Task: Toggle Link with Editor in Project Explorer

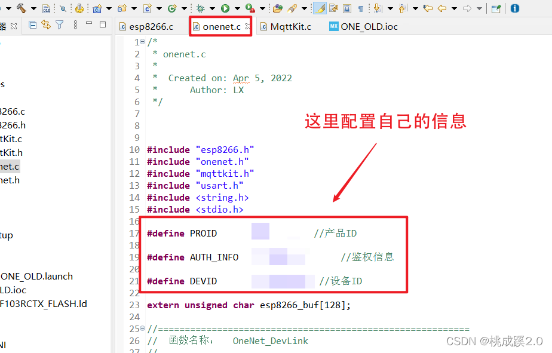Action: pyautogui.click(x=46, y=25)
